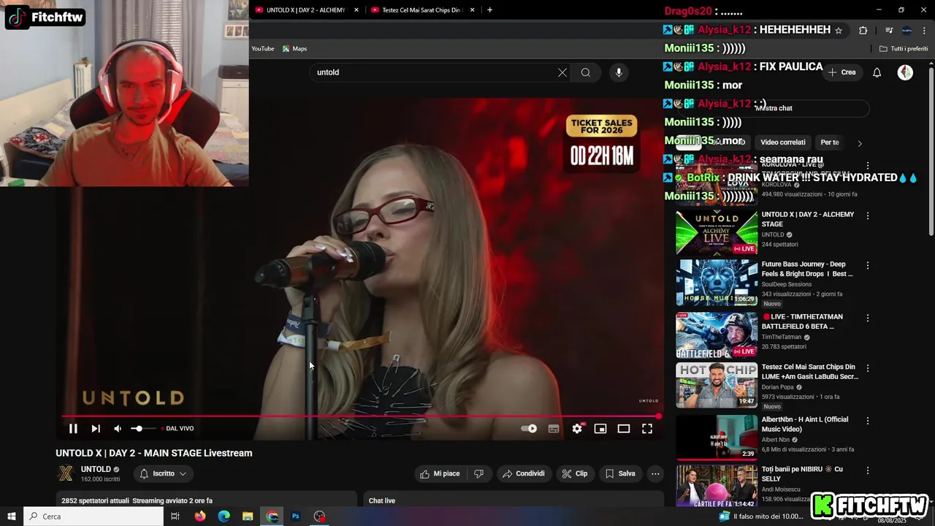Launch Firefox from the taskbar

(200, 517)
